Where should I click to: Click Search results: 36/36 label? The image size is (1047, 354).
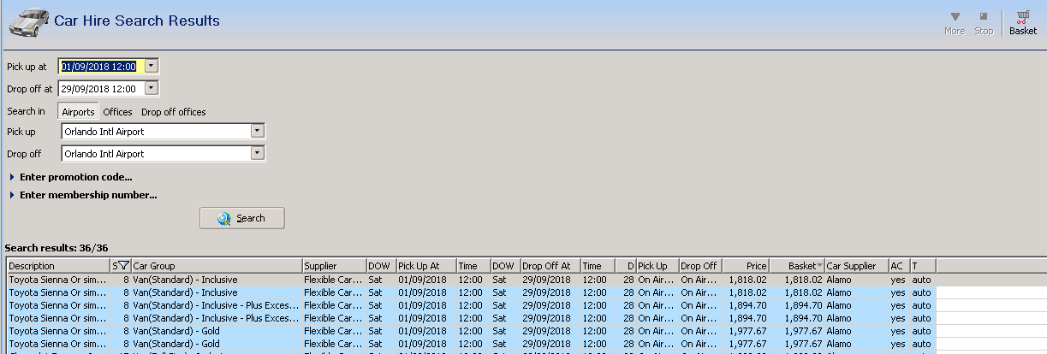57,247
